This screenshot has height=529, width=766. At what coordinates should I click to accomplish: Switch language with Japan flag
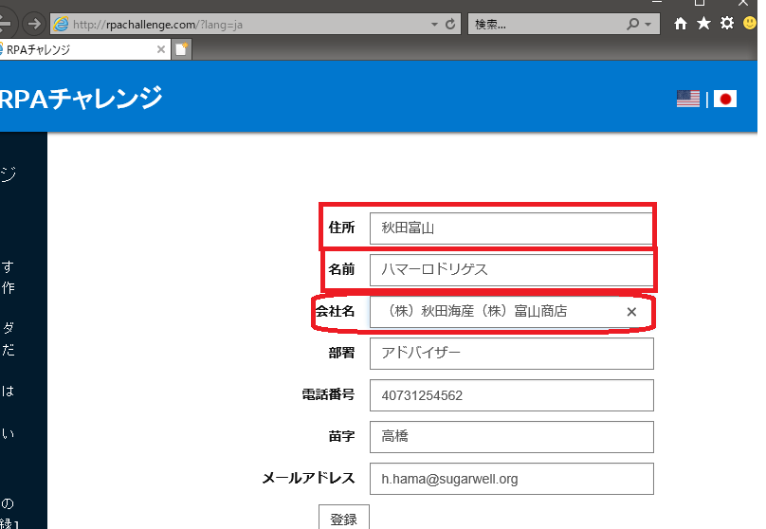pos(725,100)
